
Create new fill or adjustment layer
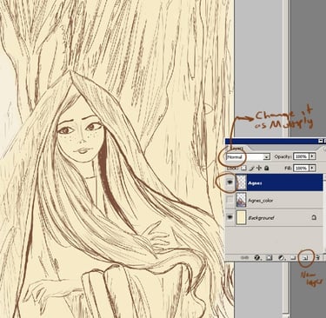point(281,257)
